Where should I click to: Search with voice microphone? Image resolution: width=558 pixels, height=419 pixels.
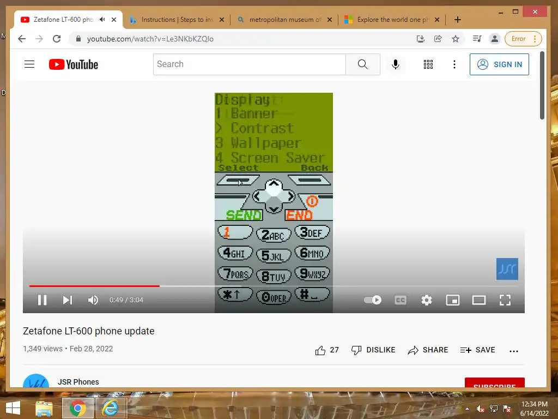tap(396, 64)
